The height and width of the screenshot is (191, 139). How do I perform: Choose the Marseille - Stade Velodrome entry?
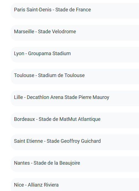75,33
